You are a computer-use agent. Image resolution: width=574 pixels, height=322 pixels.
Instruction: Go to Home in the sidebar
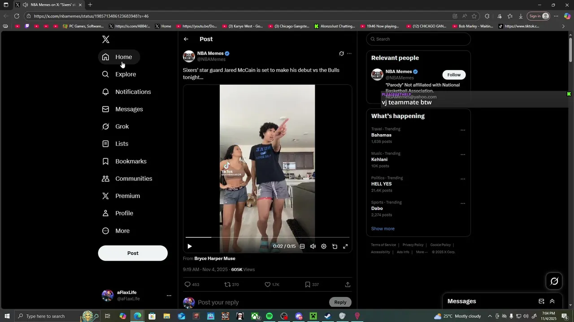(119, 57)
